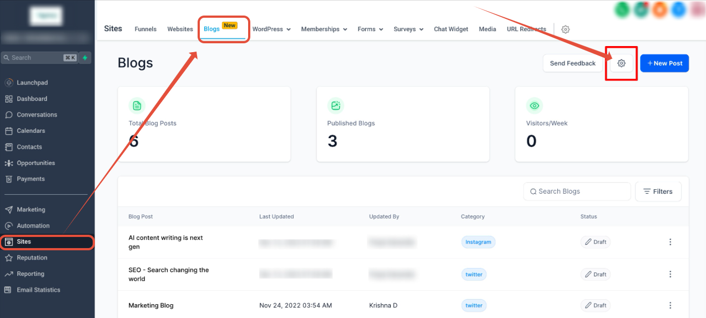
Task: Expand the Forms dropdown
Action: [x=370, y=29]
